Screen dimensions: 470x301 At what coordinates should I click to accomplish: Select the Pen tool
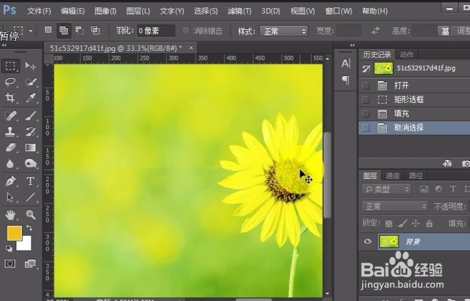pos(11,181)
